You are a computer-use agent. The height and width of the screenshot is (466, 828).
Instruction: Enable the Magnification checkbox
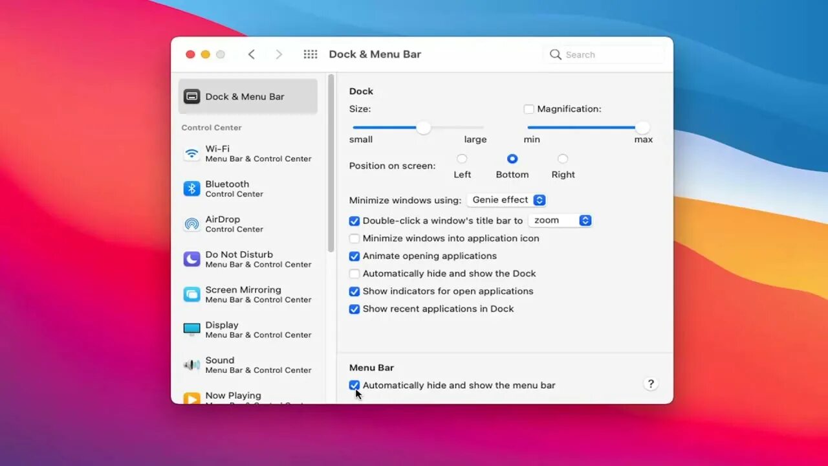click(x=528, y=109)
